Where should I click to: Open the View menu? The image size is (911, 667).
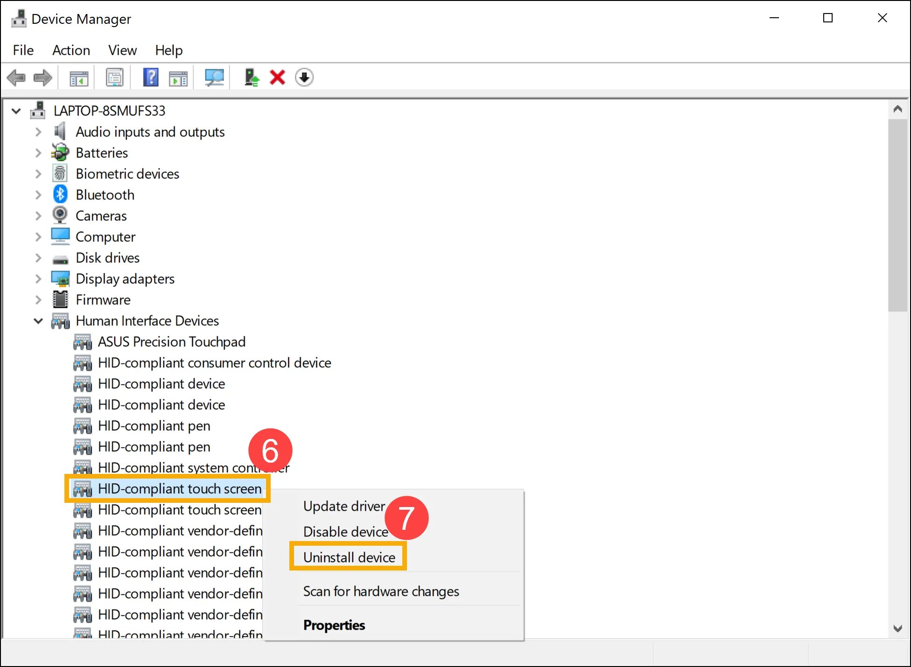pyautogui.click(x=122, y=50)
